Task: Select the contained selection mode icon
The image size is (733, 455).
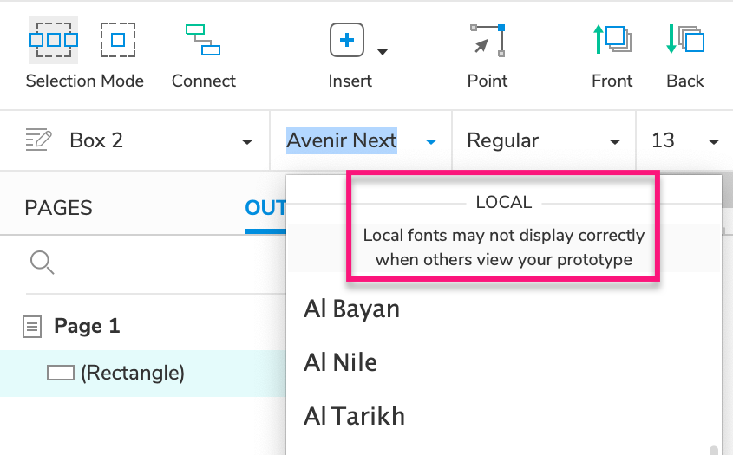Action: coord(118,40)
